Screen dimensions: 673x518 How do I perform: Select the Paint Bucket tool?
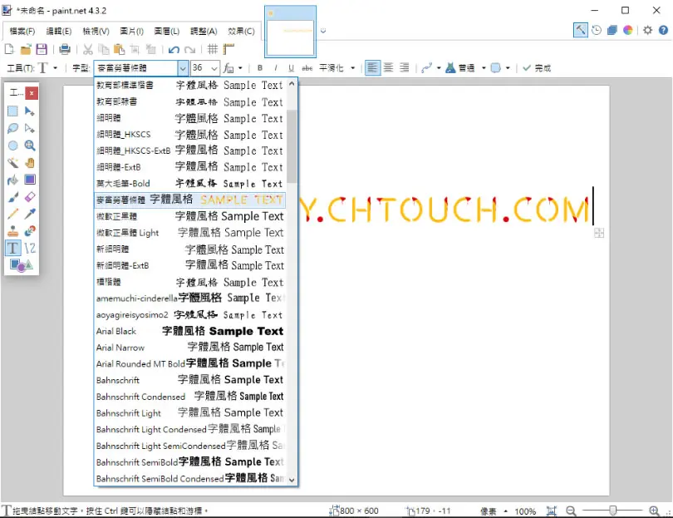(x=12, y=180)
